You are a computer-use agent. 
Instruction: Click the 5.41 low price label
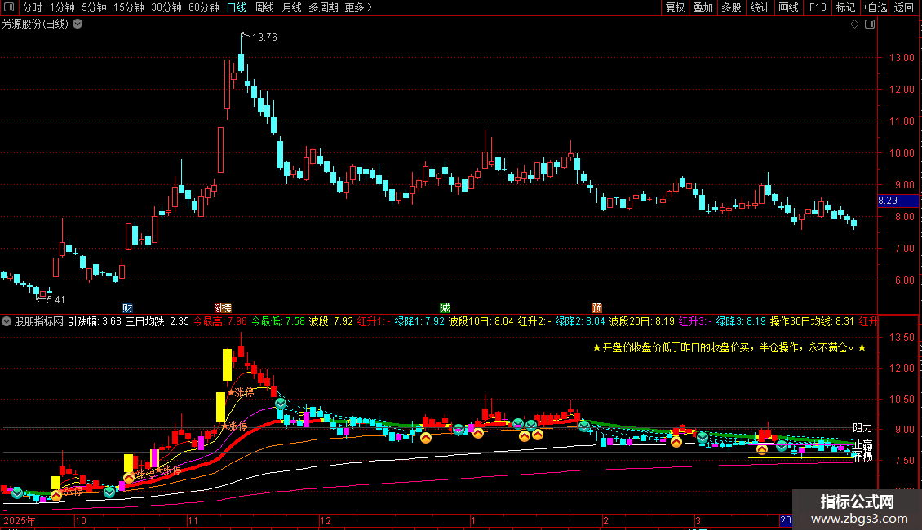coord(55,300)
